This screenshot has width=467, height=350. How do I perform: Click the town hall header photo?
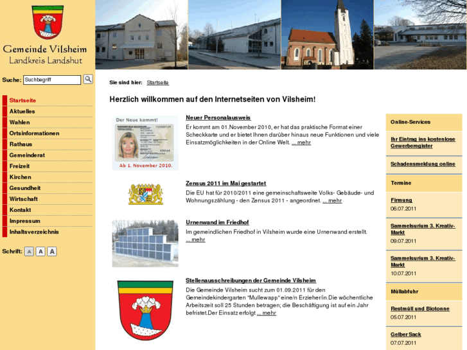pyautogui.click(x=141, y=35)
